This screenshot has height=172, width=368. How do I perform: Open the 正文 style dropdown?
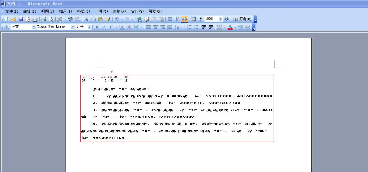tap(34, 27)
